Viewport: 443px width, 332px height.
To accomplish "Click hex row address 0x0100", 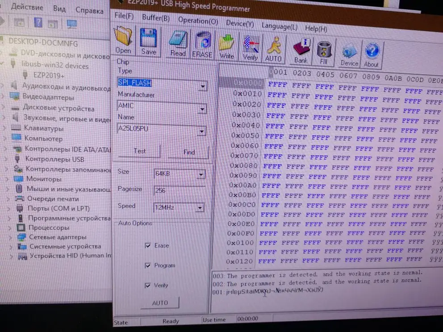I will [240, 243].
